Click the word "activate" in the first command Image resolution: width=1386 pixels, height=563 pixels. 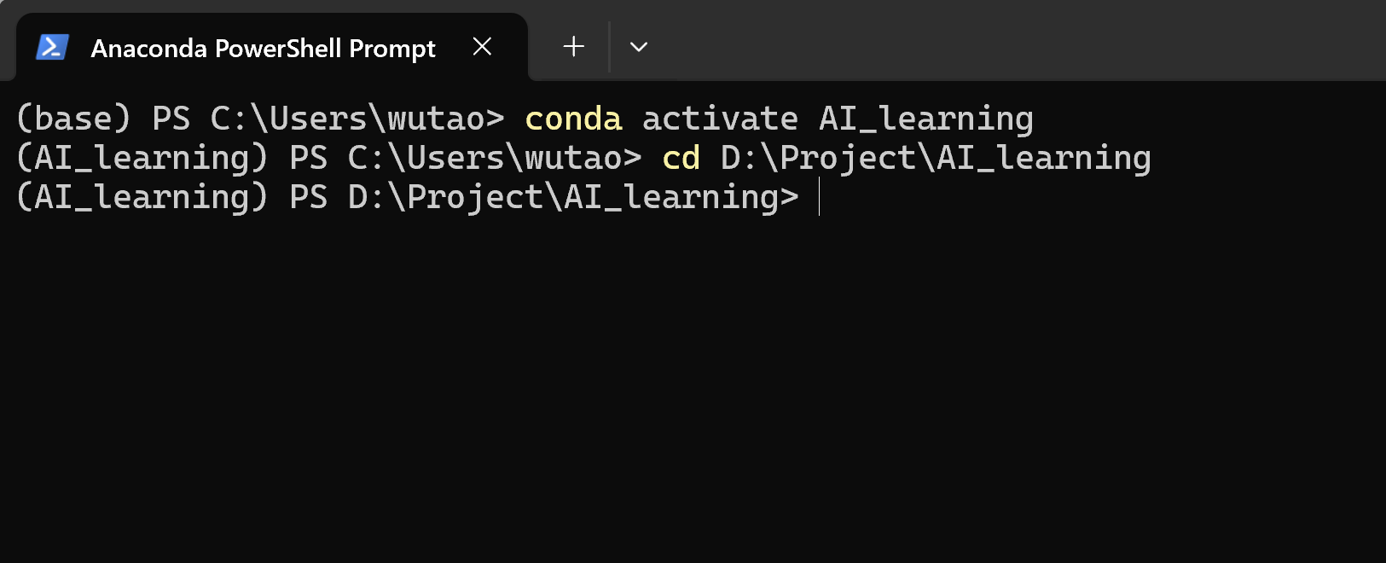tap(720, 119)
